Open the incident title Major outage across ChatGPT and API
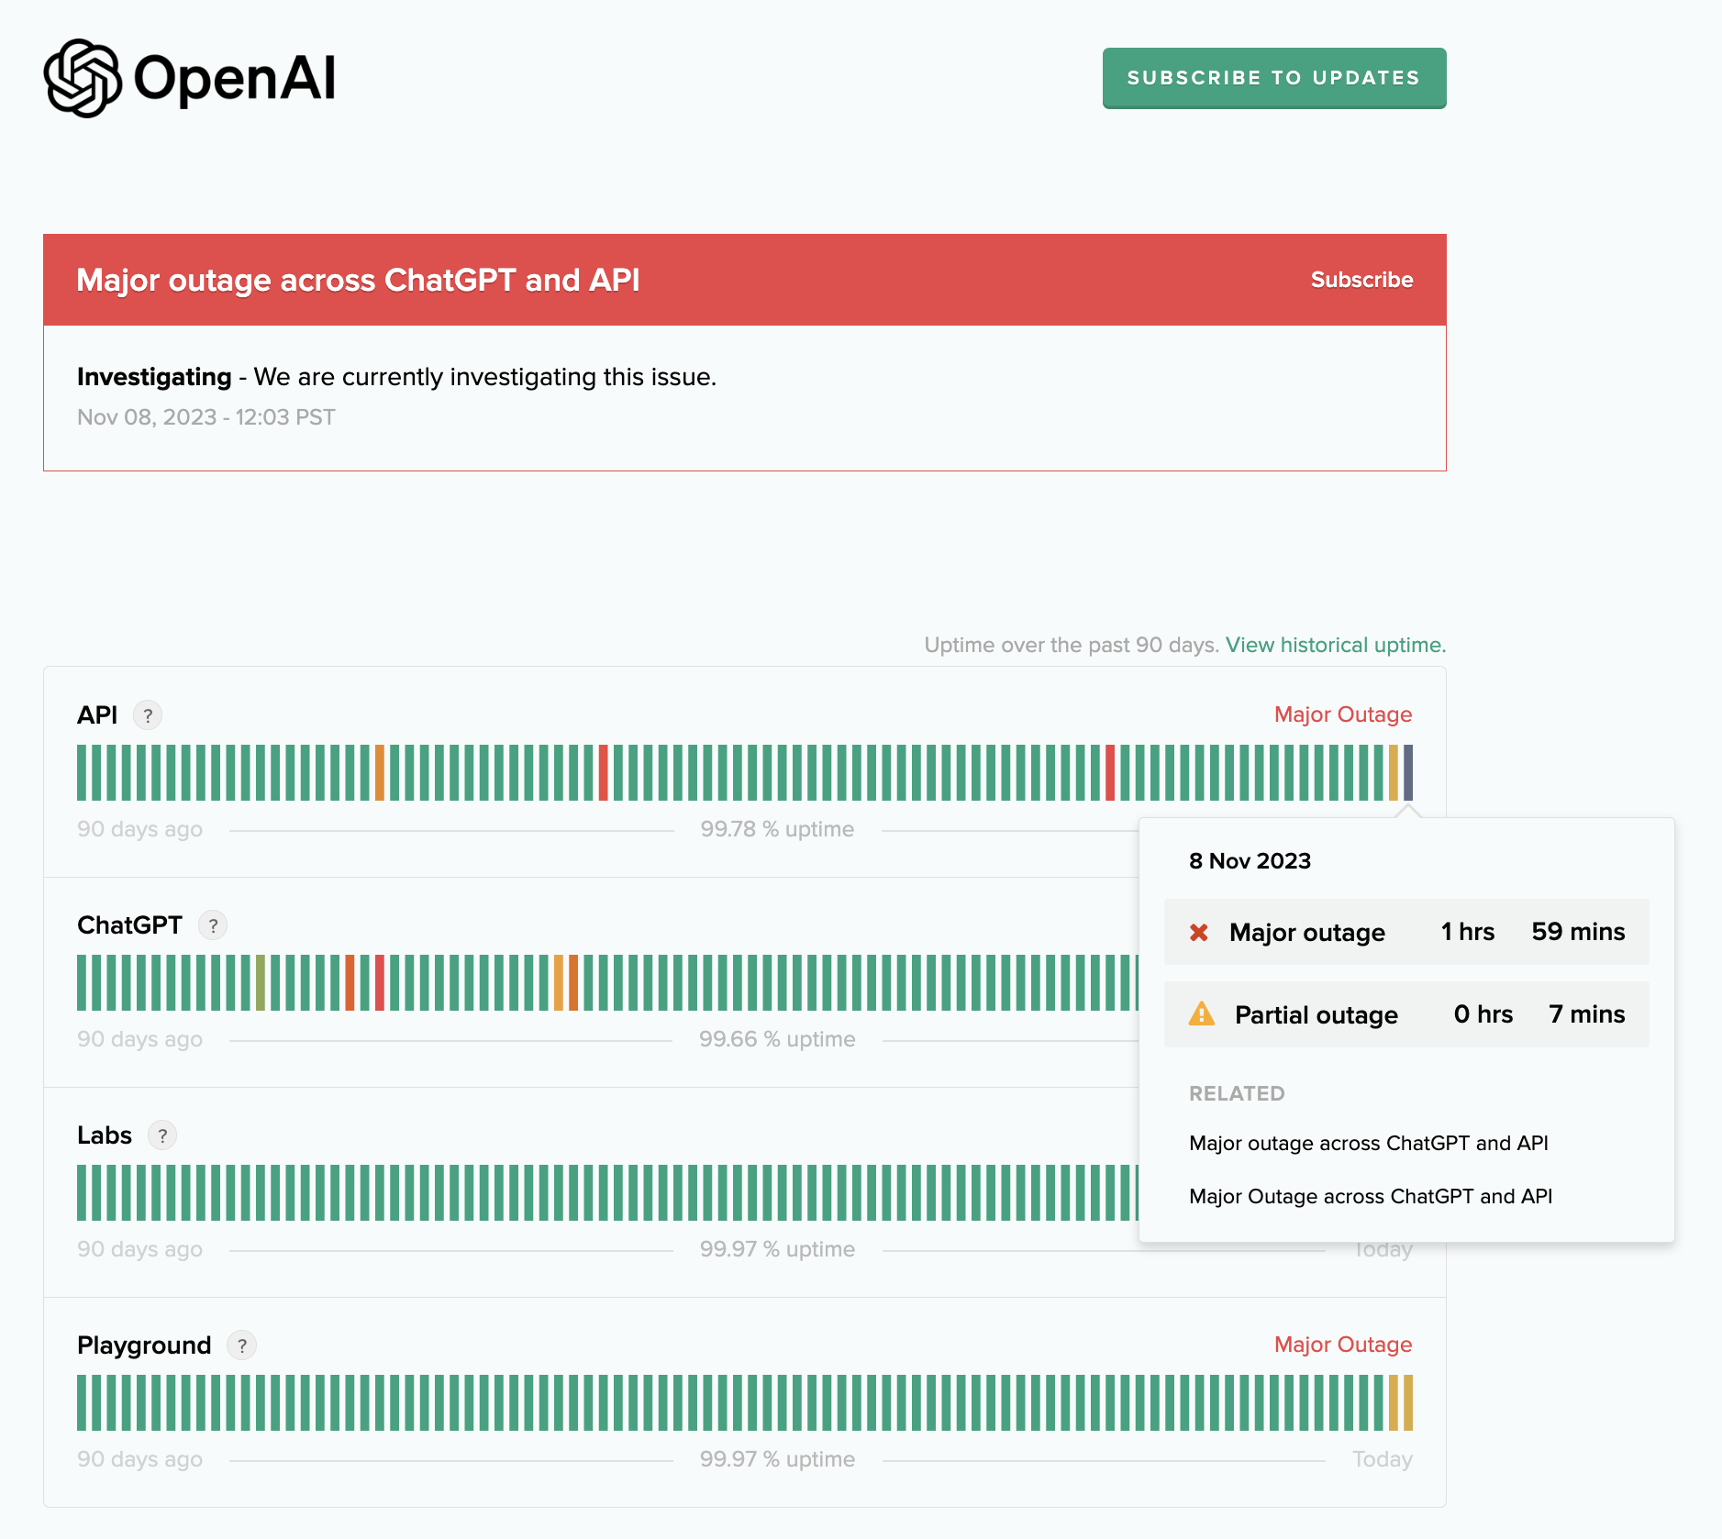Image resolution: width=1722 pixels, height=1539 pixels. point(358,280)
